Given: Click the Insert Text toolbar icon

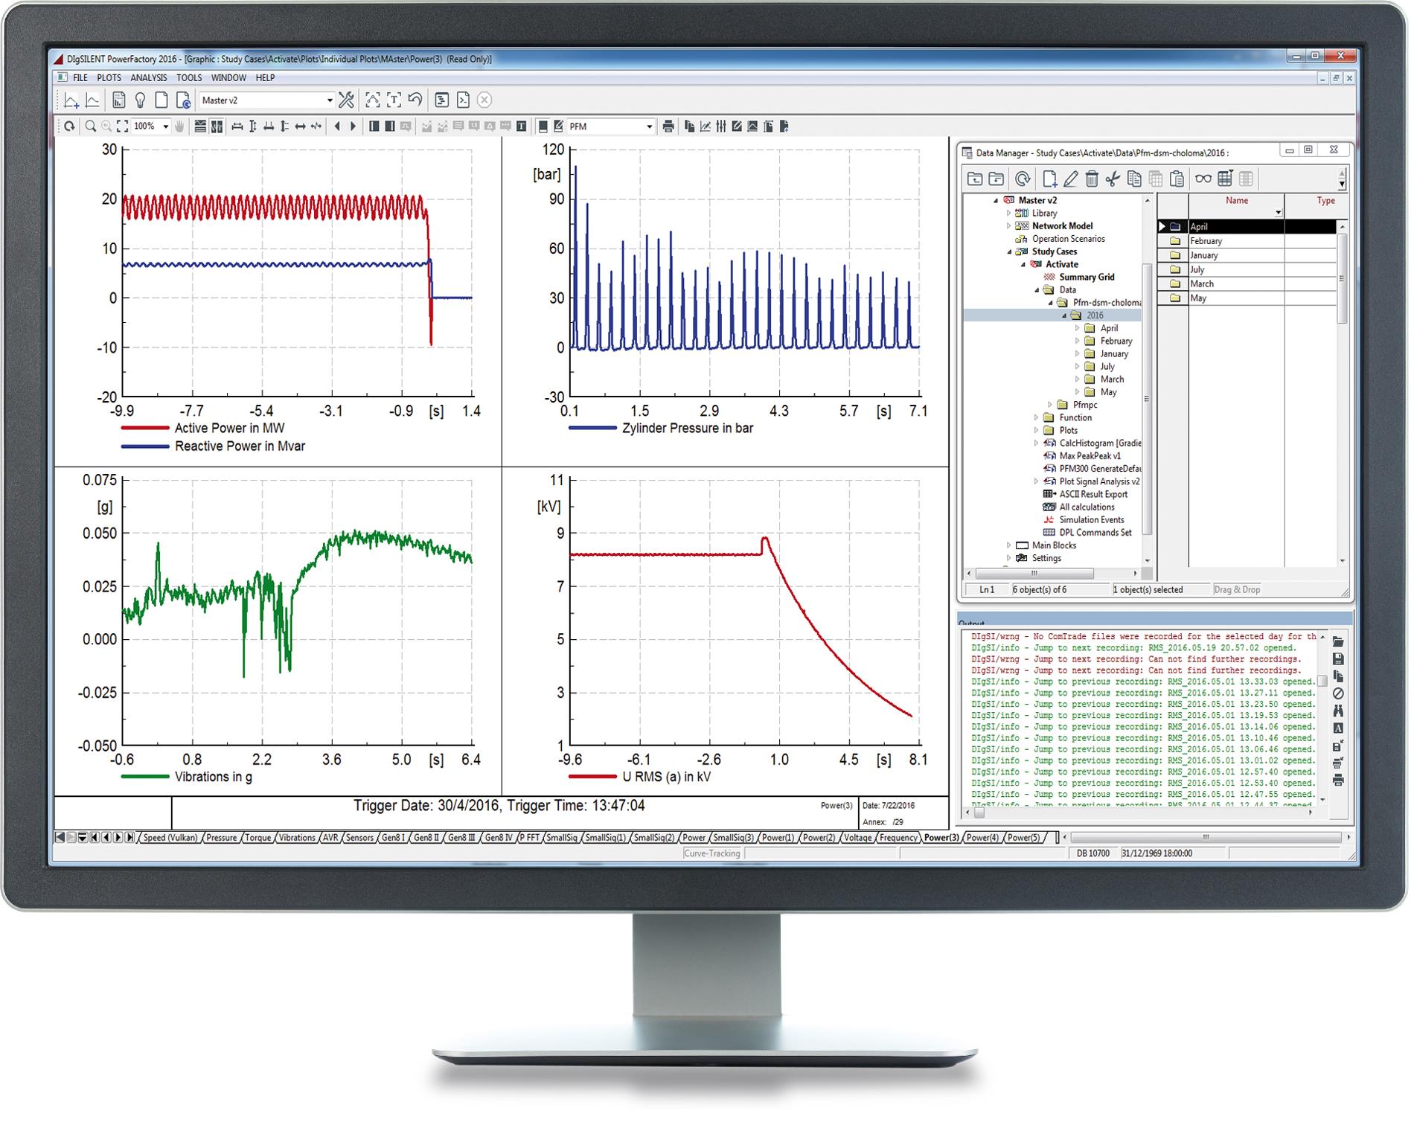Looking at the screenshot, I should click(394, 99).
